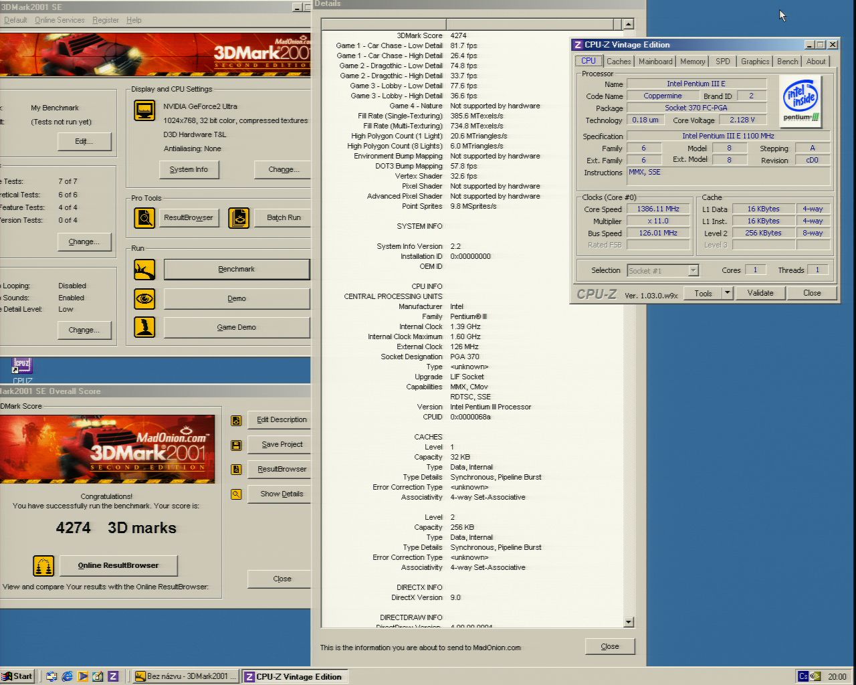This screenshot has width=856, height=685.
Task: Switch to the Bench tab in CPU-Z
Action: (787, 62)
